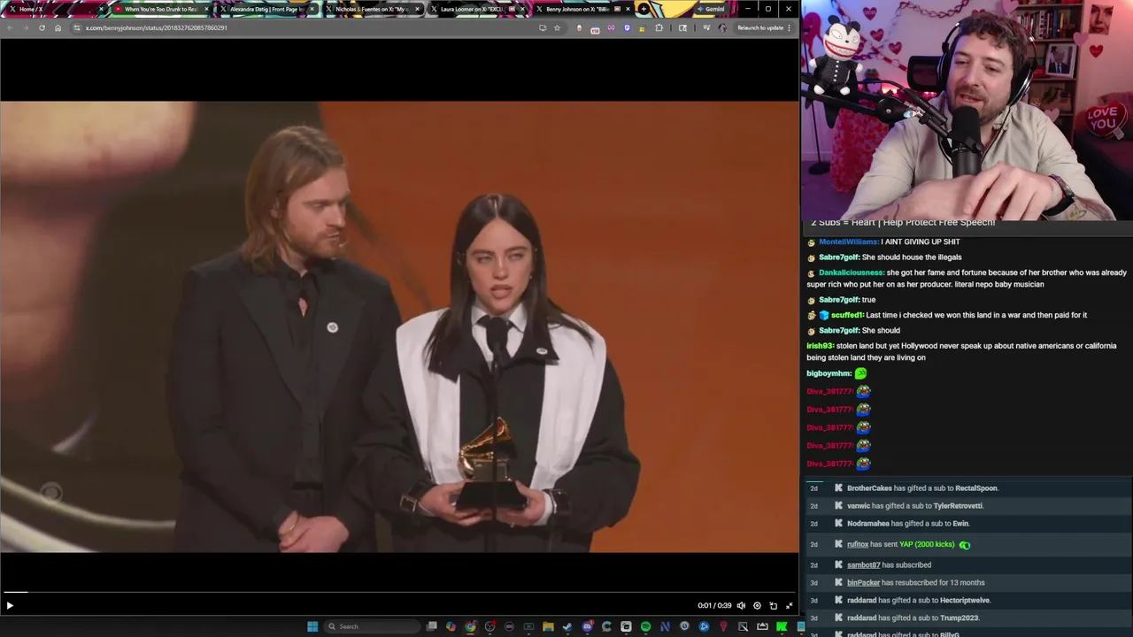Click sambot87 in the events list

tap(864, 564)
